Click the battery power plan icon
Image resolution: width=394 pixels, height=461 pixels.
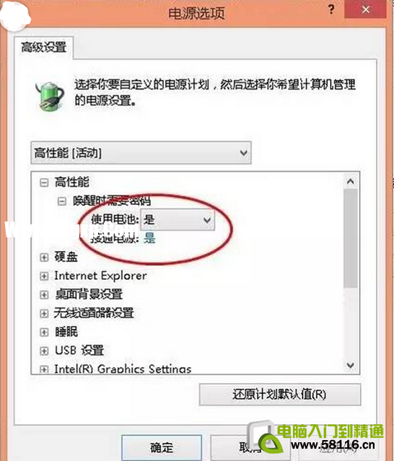pyautogui.click(x=49, y=96)
